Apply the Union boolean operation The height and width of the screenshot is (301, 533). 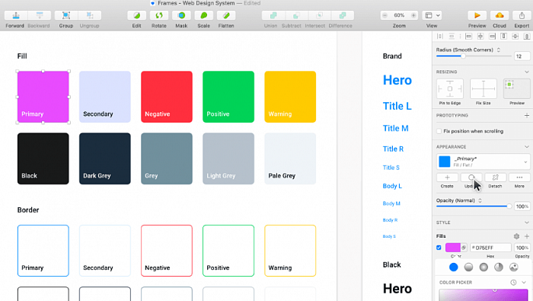click(273, 15)
